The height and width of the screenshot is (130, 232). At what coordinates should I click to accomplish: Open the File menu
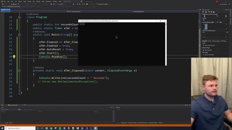[x=5, y=1]
